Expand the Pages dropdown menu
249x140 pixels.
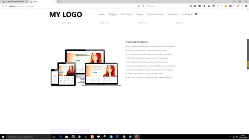[113, 14]
